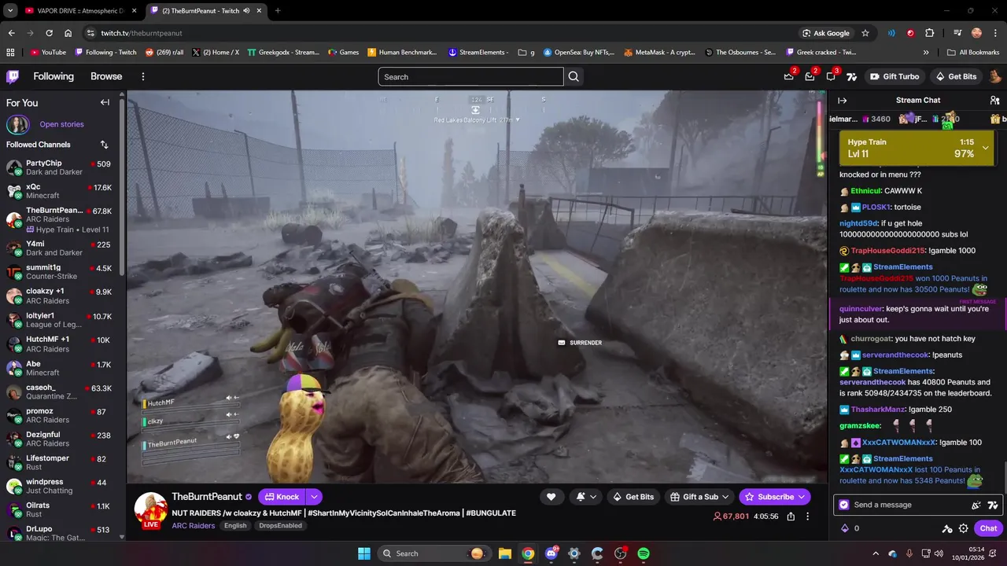Image resolution: width=1007 pixels, height=566 pixels.
Task: Click the Windows Start button
Action: [x=364, y=553]
